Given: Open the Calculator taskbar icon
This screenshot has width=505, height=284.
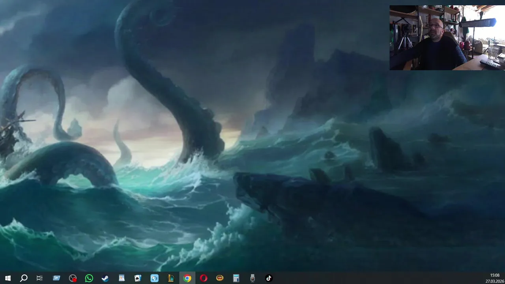Looking at the screenshot, I should point(236,278).
